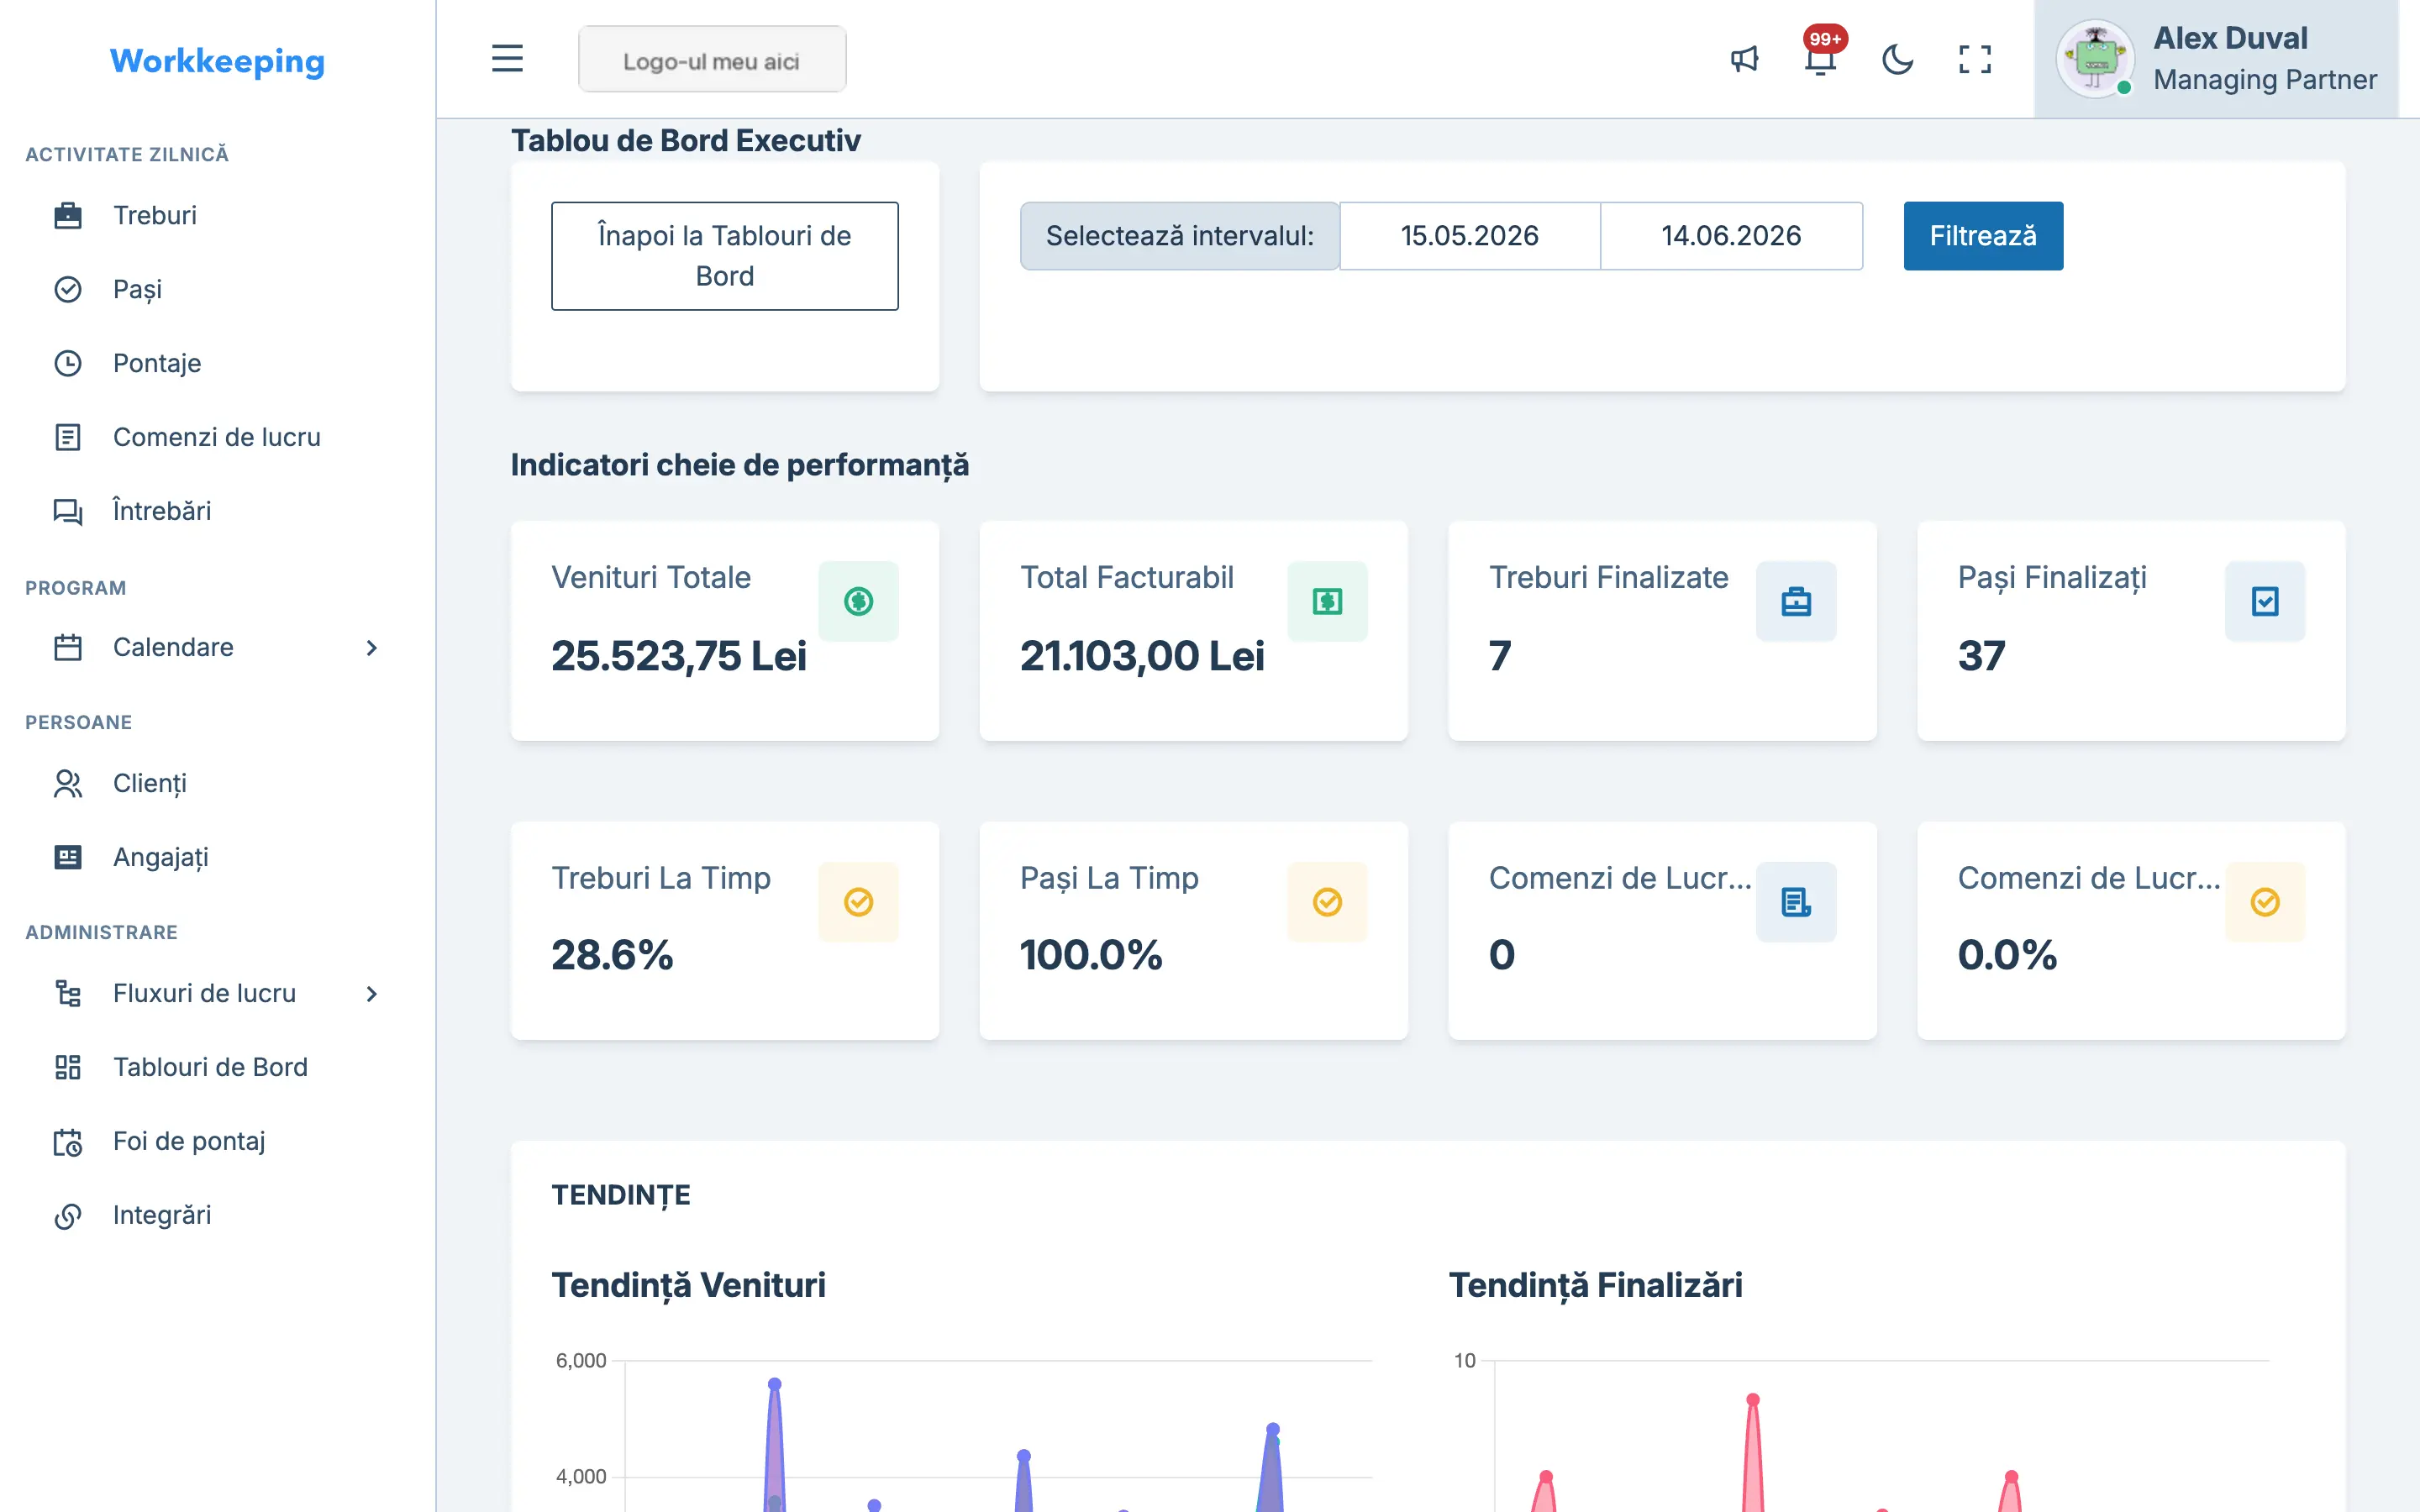Click the Filtrează button
Image resolution: width=2420 pixels, height=1512 pixels.
pos(1983,236)
